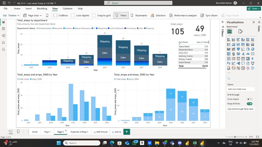This screenshot has width=262, height=147.
Task: Add a new page with plus button
Action: point(126,132)
